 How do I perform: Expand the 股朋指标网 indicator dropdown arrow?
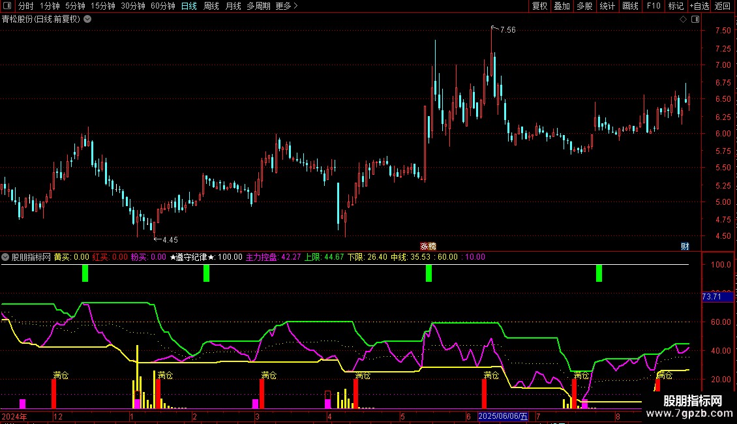point(6,257)
